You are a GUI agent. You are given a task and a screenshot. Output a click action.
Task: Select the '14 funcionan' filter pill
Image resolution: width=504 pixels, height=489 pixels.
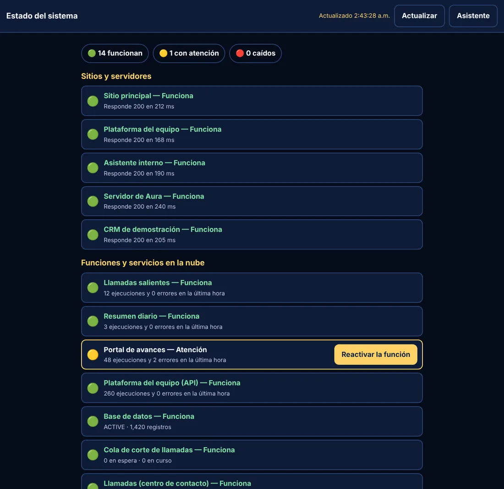tap(115, 53)
